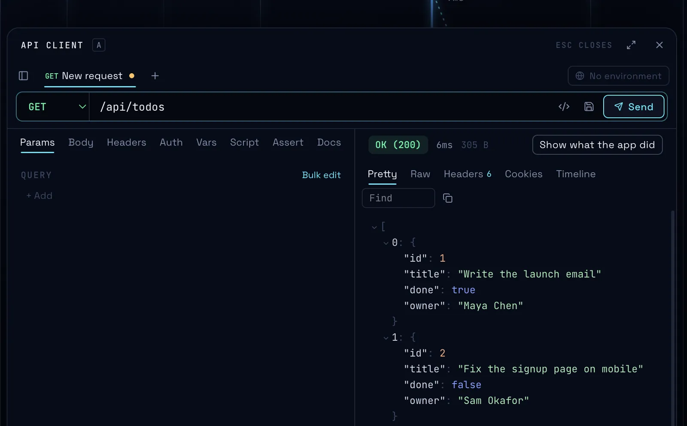Viewport: 687px width, 426px height.
Task: Open the Vars tab
Action: pos(206,142)
